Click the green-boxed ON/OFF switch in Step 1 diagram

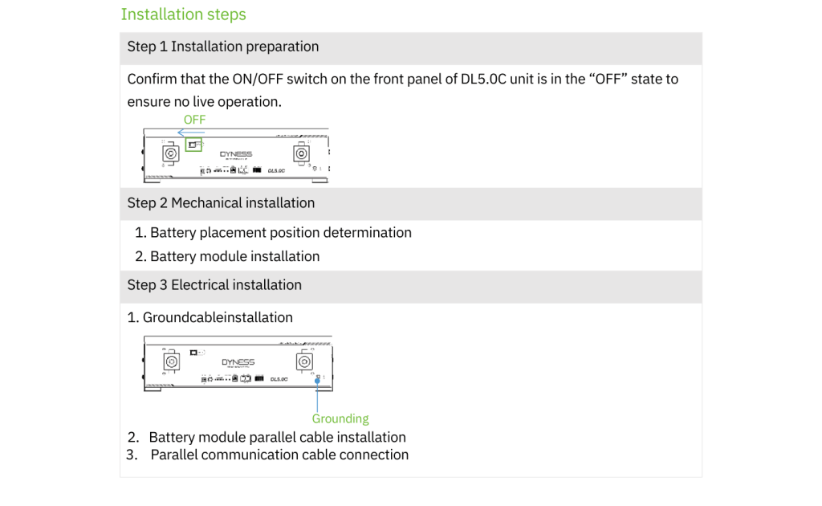(x=193, y=145)
